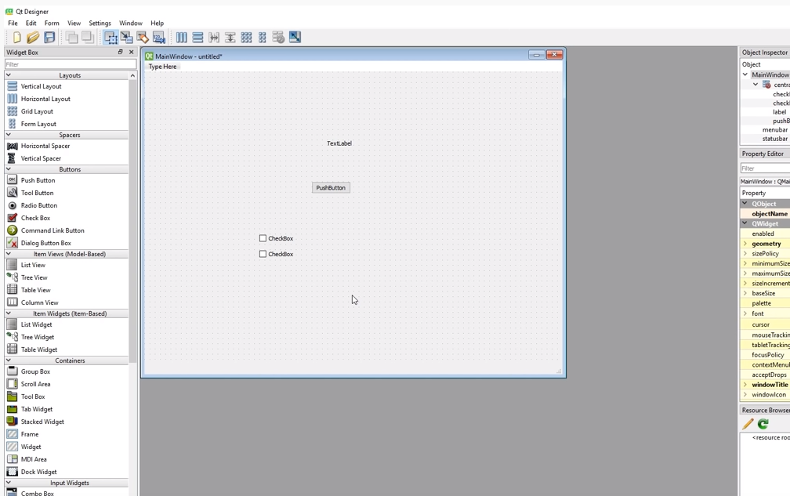790x496 pixels.
Task: Click the Lay Out in a Grid icon
Action: coord(246,37)
